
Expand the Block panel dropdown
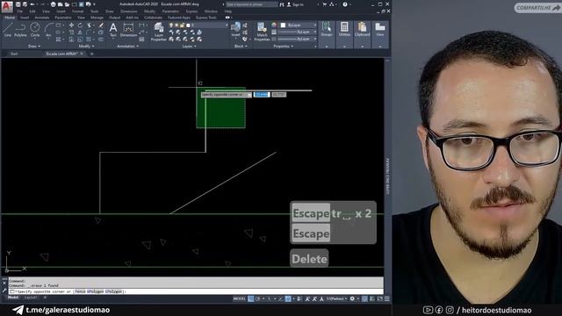click(x=241, y=47)
